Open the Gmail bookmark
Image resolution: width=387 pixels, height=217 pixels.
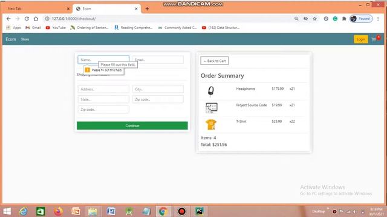pos(33,28)
